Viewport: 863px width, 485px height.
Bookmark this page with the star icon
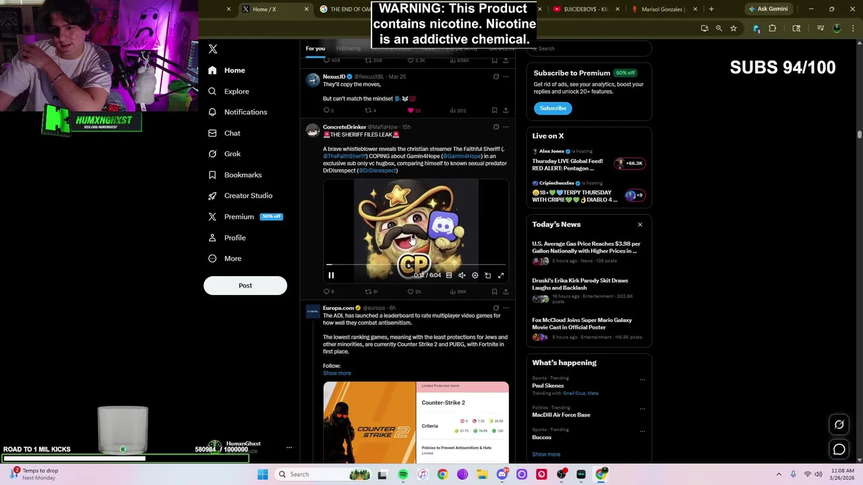(x=734, y=28)
